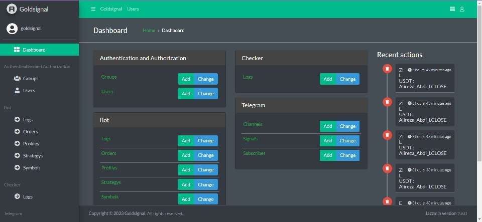Click the Change button for Users
This screenshot has height=222, width=482.
pos(206,94)
